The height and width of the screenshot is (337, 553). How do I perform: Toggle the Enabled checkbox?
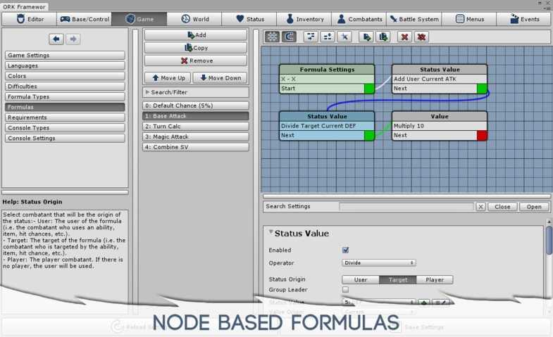point(346,250)
